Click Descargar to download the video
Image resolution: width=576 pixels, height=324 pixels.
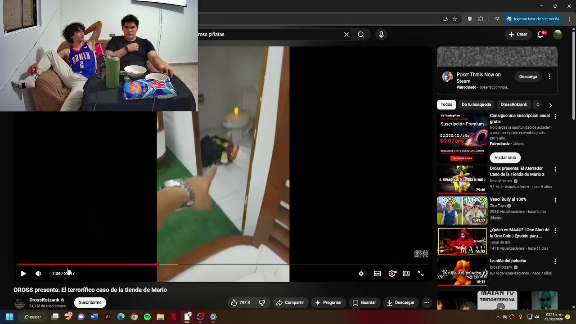pos(400,303)
